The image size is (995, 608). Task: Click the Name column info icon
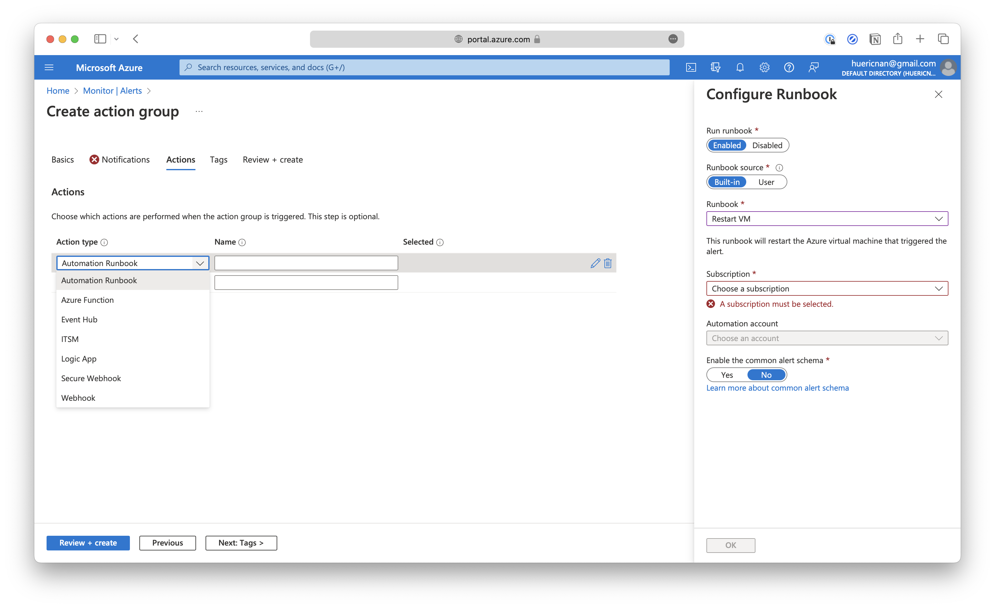coord(242,242)
